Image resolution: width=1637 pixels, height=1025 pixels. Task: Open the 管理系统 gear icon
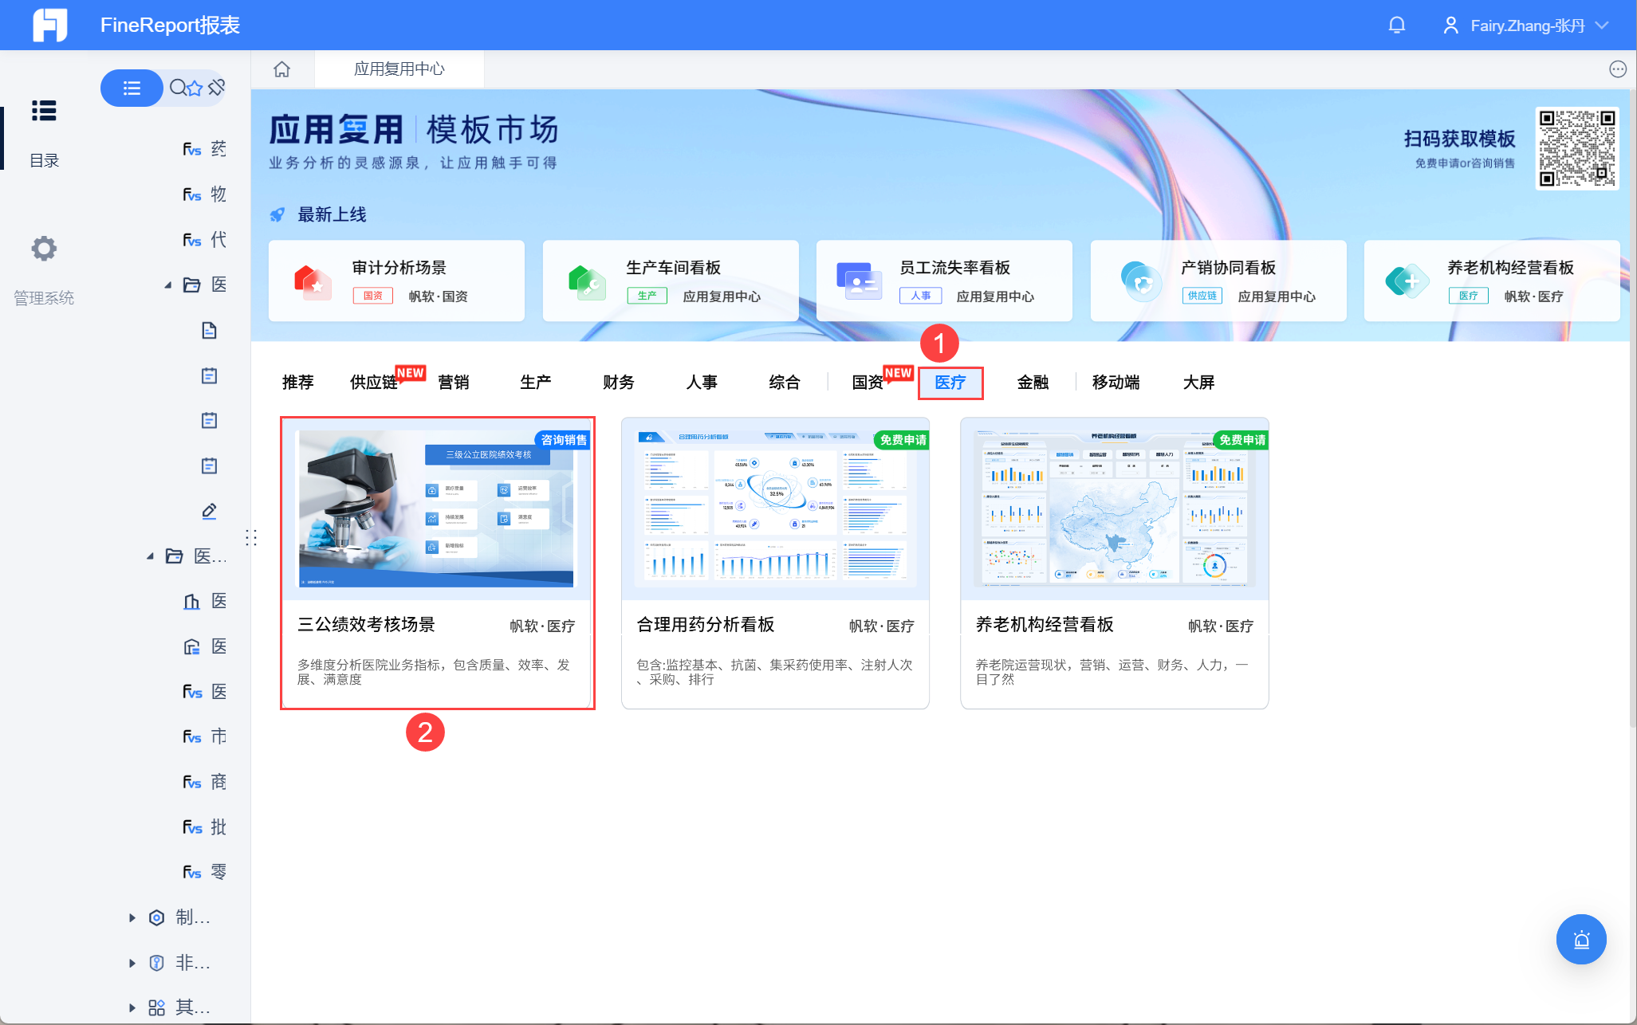pyautogui.click(x=44, y=249)
